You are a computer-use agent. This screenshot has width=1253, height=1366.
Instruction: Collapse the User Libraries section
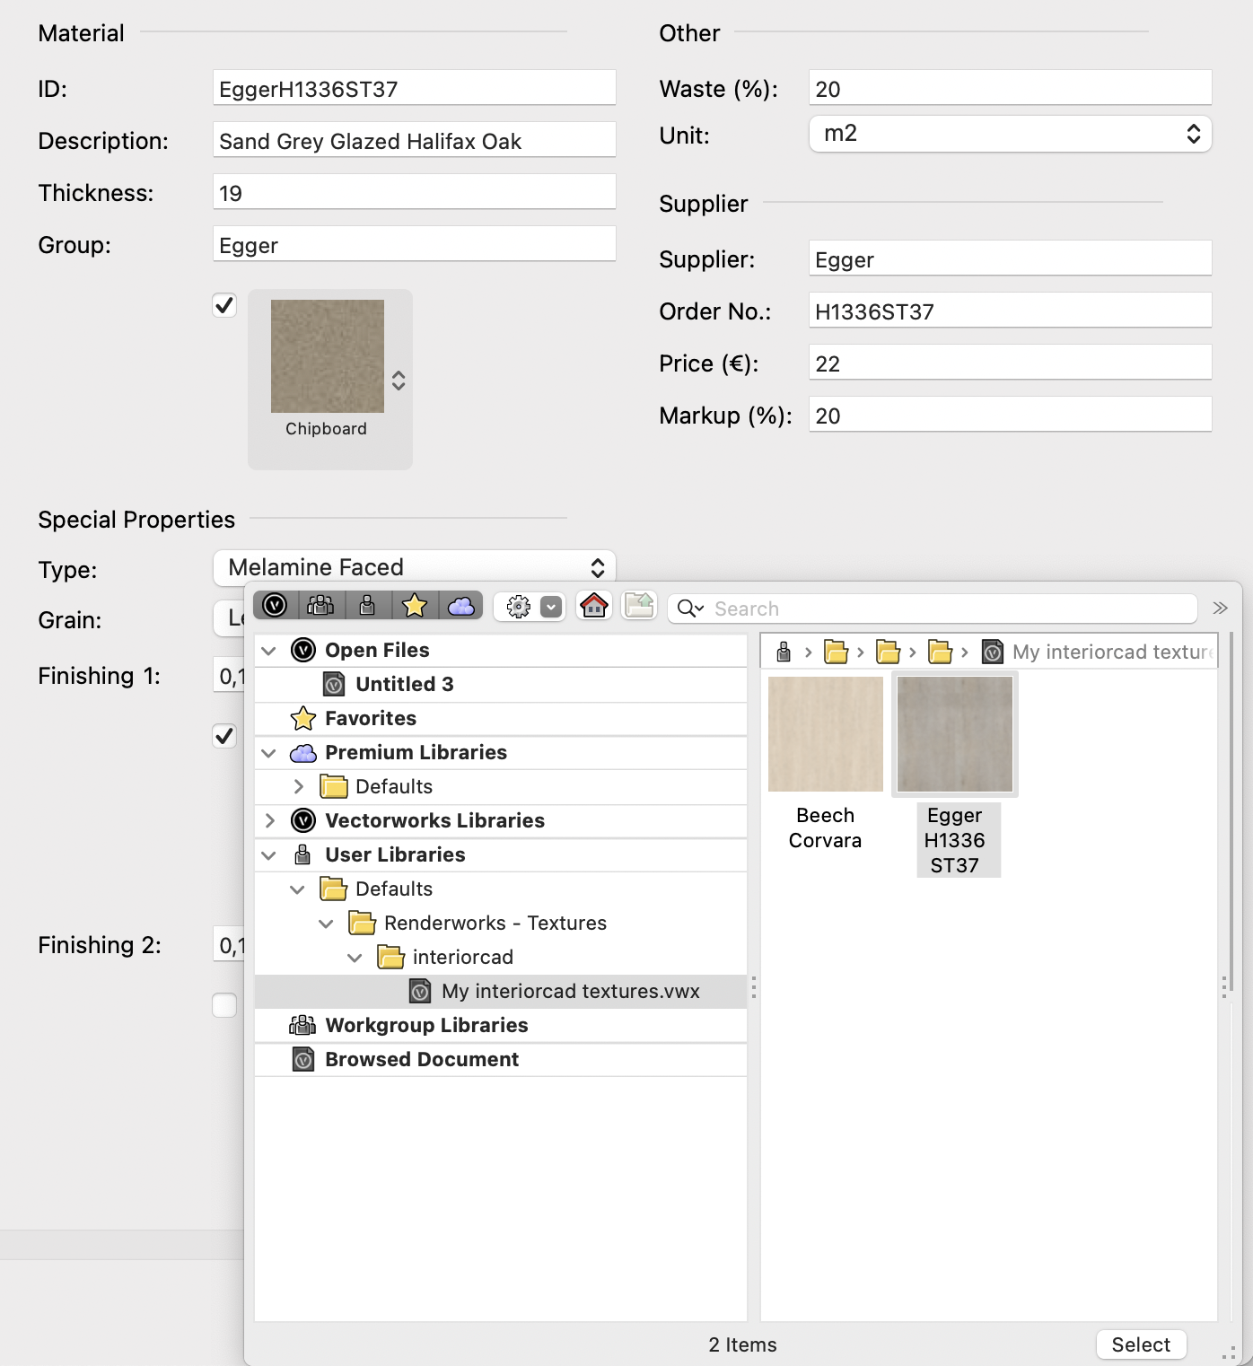[268, 855]
